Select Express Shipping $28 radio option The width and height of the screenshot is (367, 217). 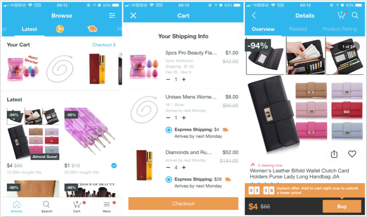point(168,179)
